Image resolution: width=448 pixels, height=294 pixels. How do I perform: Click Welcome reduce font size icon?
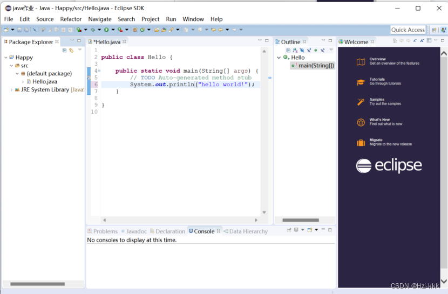415,40
